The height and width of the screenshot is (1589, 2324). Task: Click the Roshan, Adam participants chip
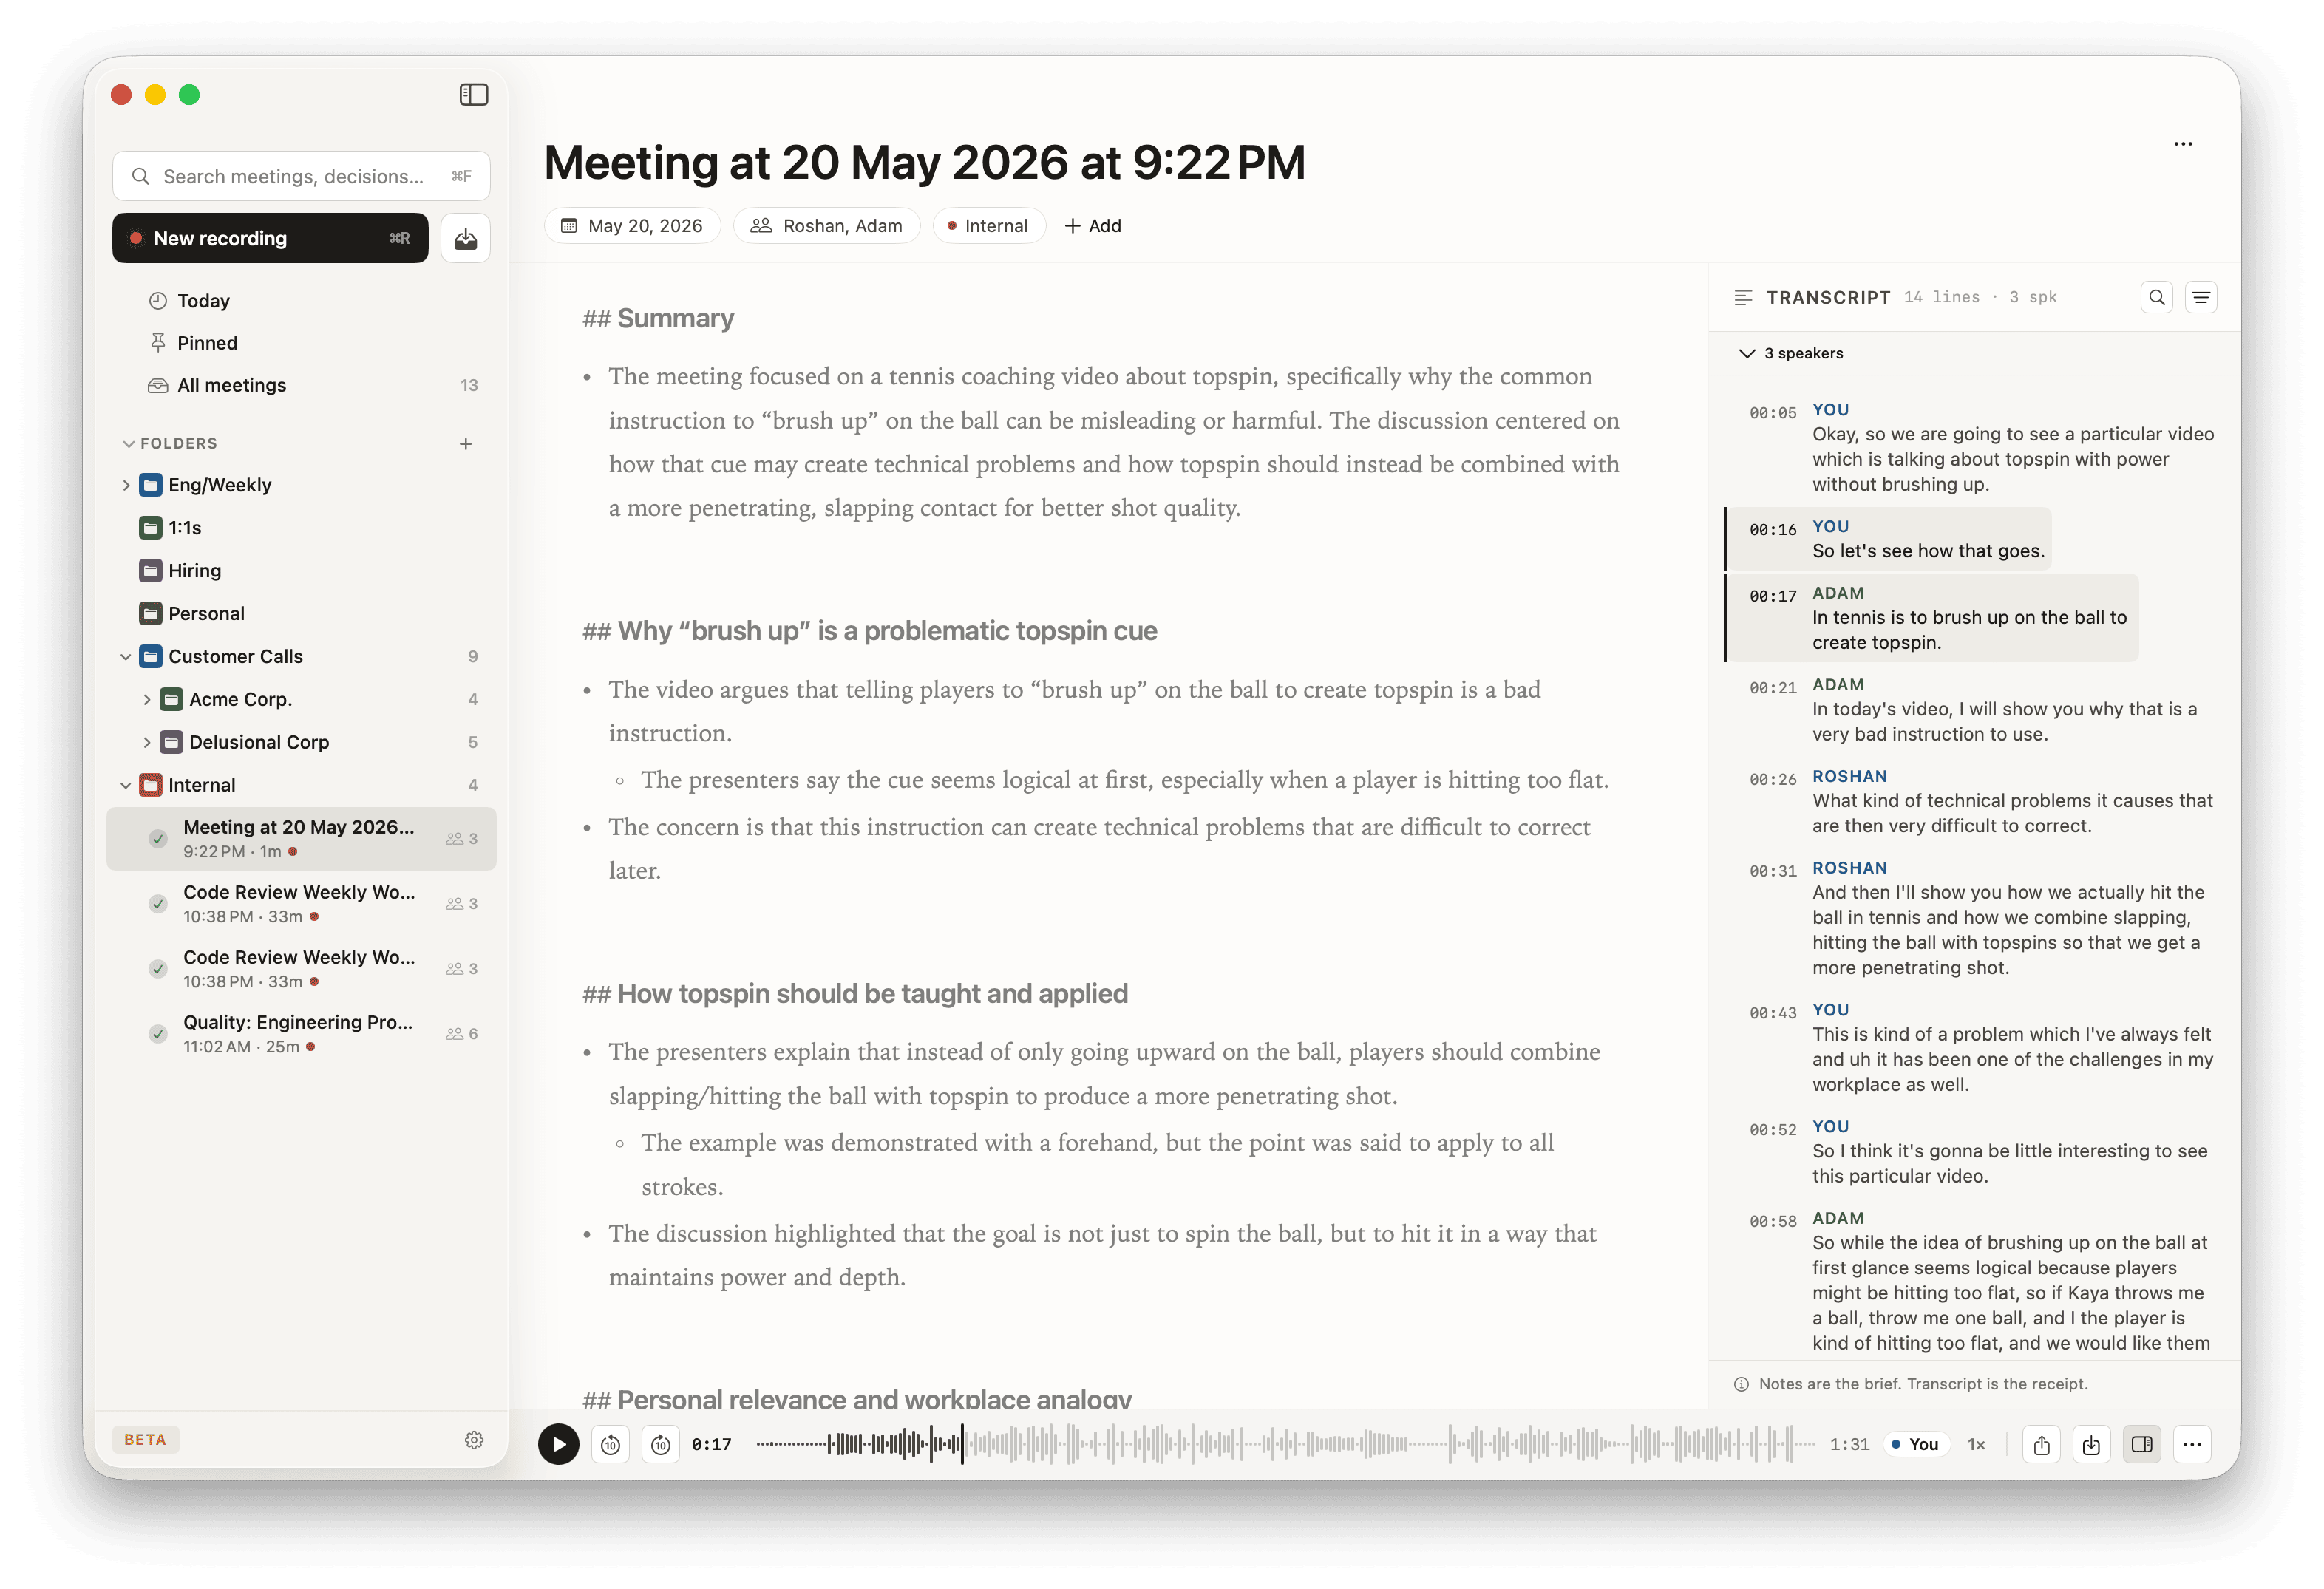click(x=827, y=226)
